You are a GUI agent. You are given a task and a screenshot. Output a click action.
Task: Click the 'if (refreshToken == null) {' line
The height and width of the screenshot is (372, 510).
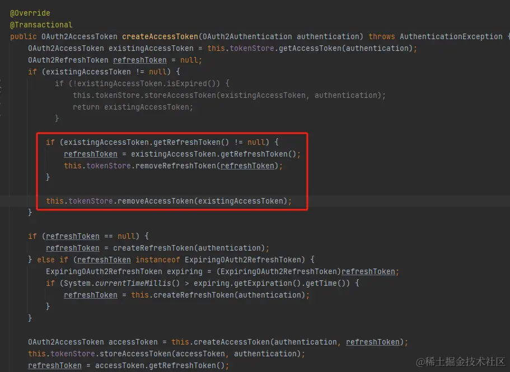point(88,236)
